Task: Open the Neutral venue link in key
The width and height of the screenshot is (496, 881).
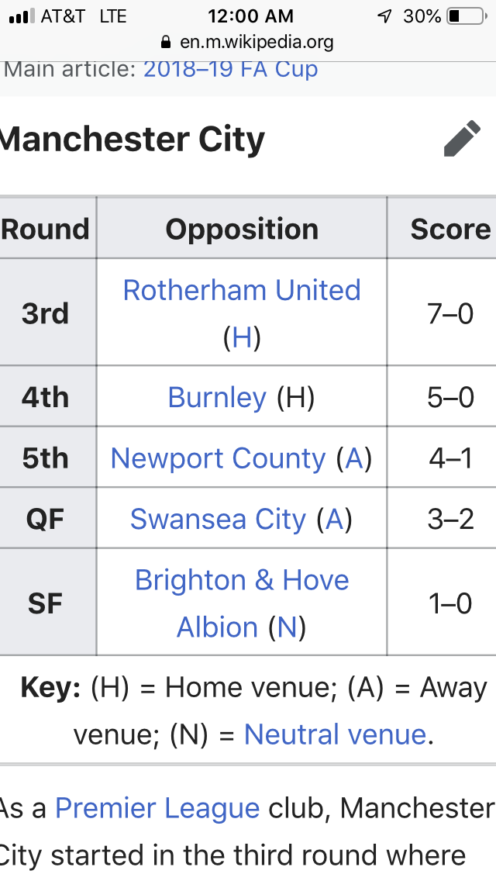Action: [x=335, y=734]
